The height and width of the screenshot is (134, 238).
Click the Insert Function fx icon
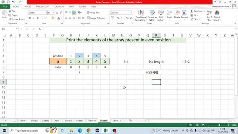point(40,29)
